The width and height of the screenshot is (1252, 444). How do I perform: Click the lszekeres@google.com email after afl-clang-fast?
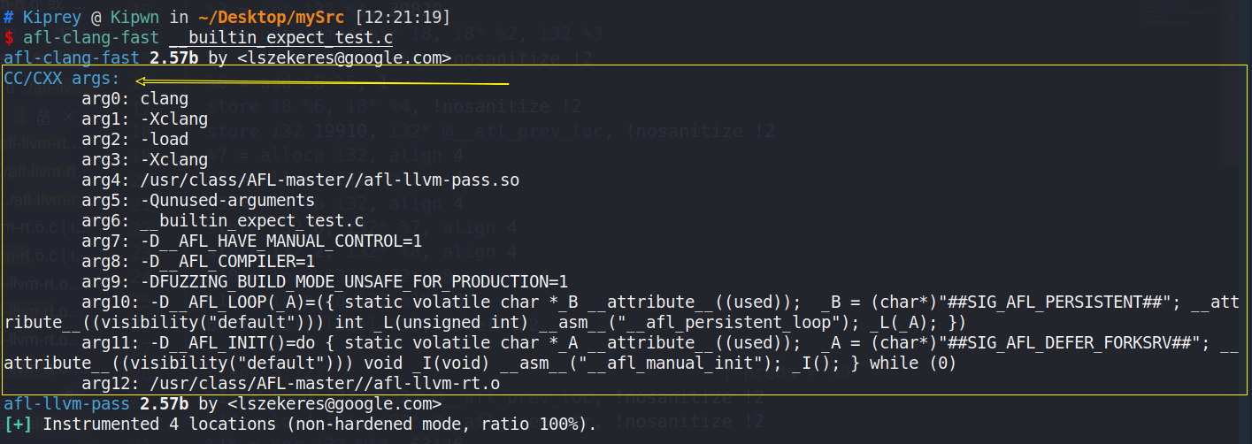tap(344, 58)
